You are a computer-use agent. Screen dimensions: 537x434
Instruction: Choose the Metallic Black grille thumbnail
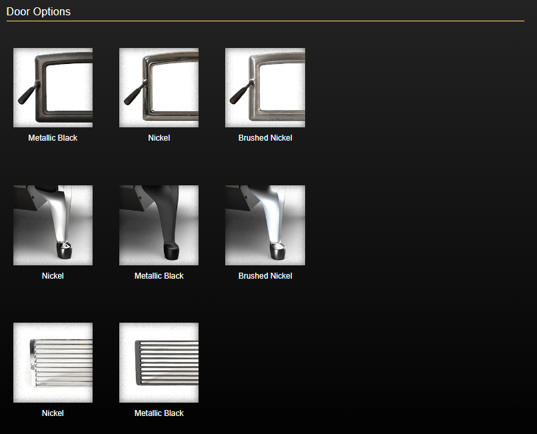(159, 363)
